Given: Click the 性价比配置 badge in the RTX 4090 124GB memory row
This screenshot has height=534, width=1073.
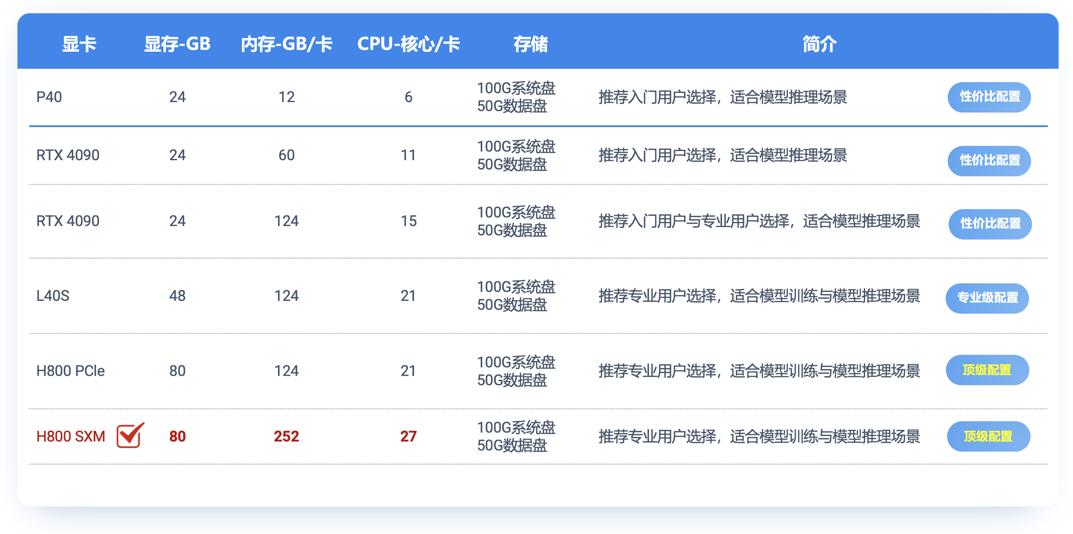Looking at the screenshot, I should coord(990,224).
